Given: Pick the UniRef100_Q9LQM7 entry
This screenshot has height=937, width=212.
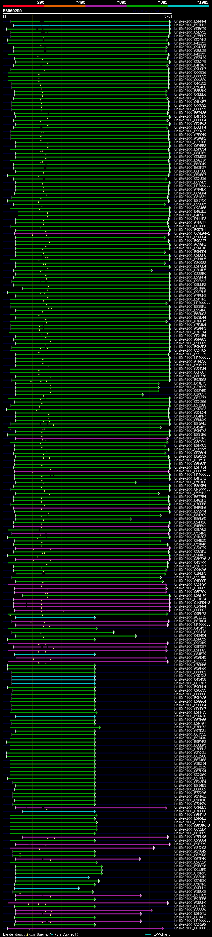Looking at the screenshot, I should [190, 69].
